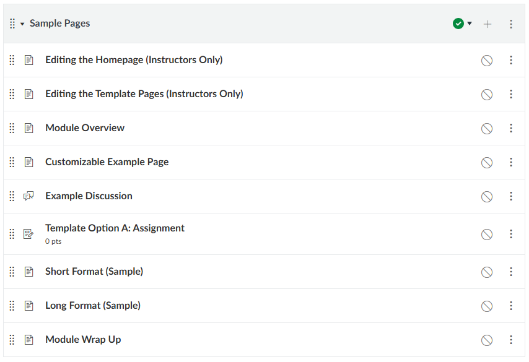529x362 pixels.
Task: Click the add item plus icon
Action: tap(487, 24)
